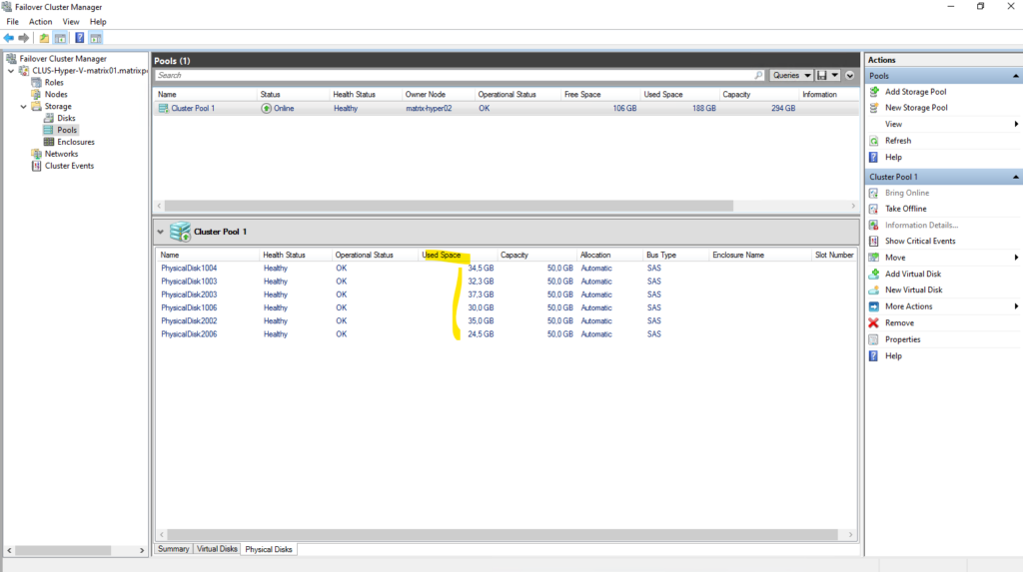Open the Action menu
Screen dimensions: 1023x572
tap(40, 21)
